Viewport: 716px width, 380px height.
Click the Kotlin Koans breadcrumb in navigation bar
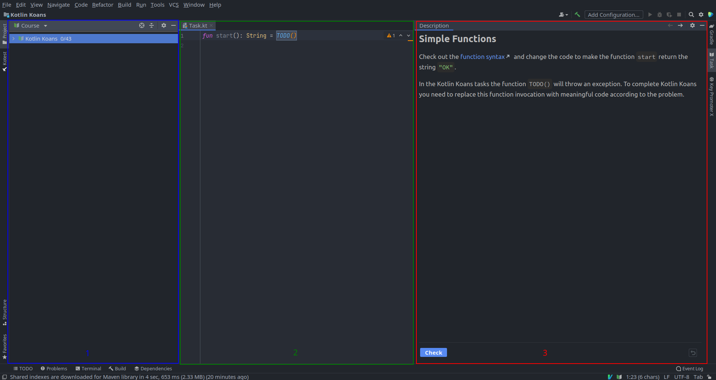(x=25, y=15)
